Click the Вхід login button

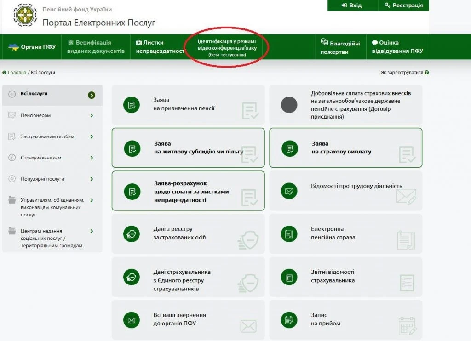click(x=352, y=6)
